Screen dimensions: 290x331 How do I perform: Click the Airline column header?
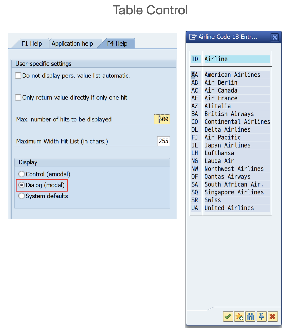[x=237, y=59]
